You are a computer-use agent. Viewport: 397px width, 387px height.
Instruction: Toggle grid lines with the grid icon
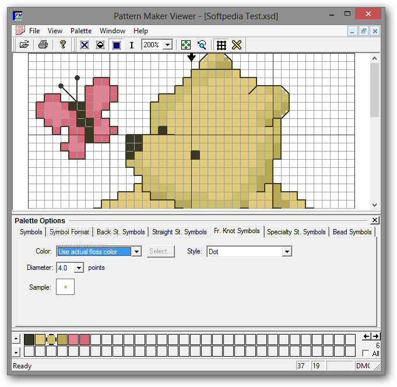[221, 45]
